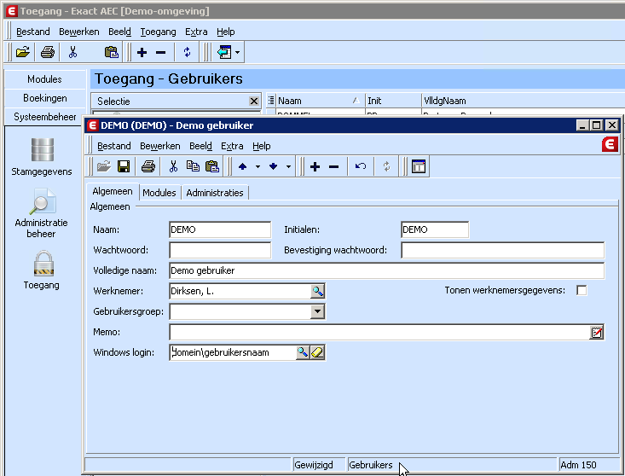Screen dimensions: 625x476
Task: Click window navigation icon in main toolbar
Action: 224,52
